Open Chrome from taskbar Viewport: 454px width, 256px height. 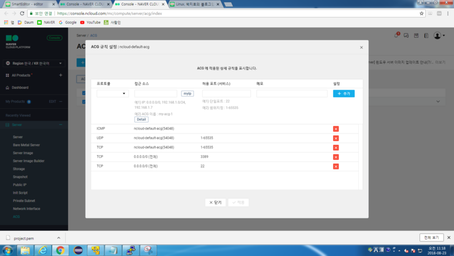tap(60, 250)
